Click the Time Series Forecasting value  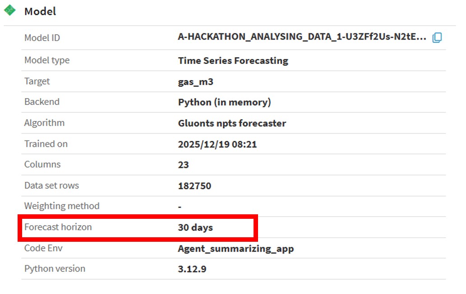(233, 60)
